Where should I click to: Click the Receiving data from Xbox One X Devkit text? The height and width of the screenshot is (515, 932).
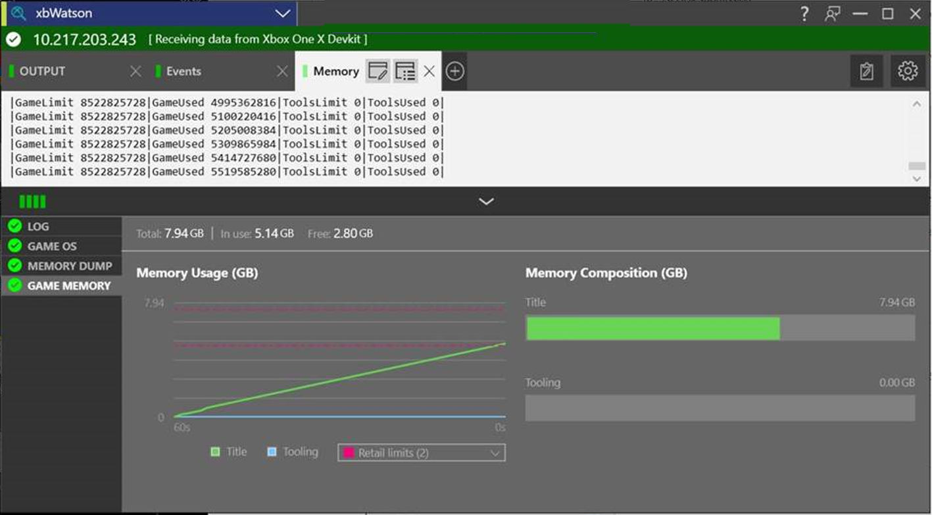coord(258,39)
